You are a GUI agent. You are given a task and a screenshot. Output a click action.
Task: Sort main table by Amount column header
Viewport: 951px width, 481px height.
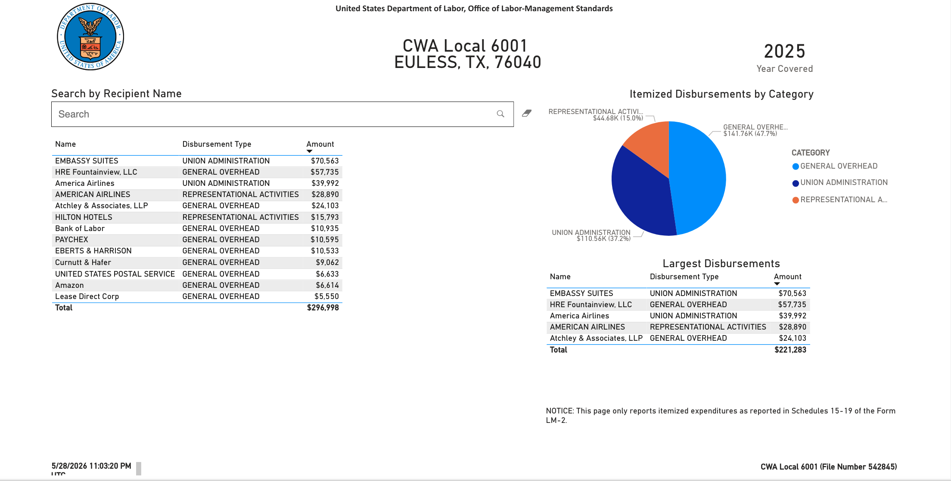(x=320, y=144)
